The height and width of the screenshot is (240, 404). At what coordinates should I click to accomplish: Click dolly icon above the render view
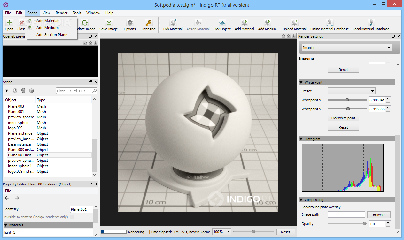tap(294, 36)
